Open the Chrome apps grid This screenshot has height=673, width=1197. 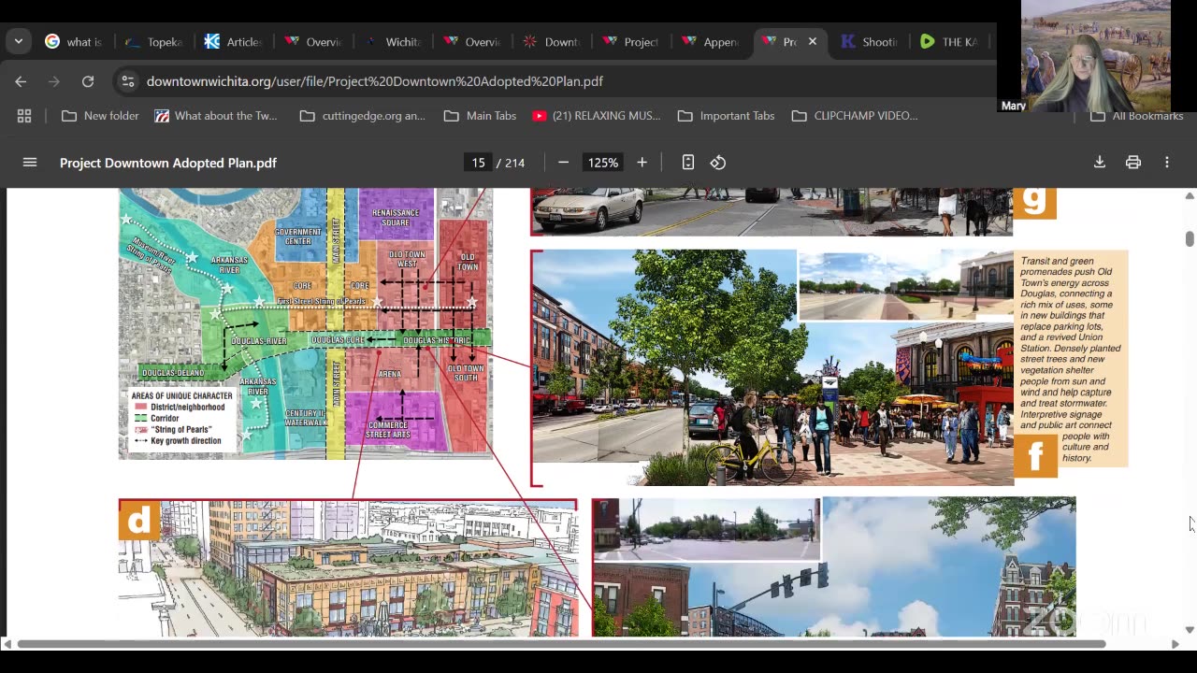[24, 116]
